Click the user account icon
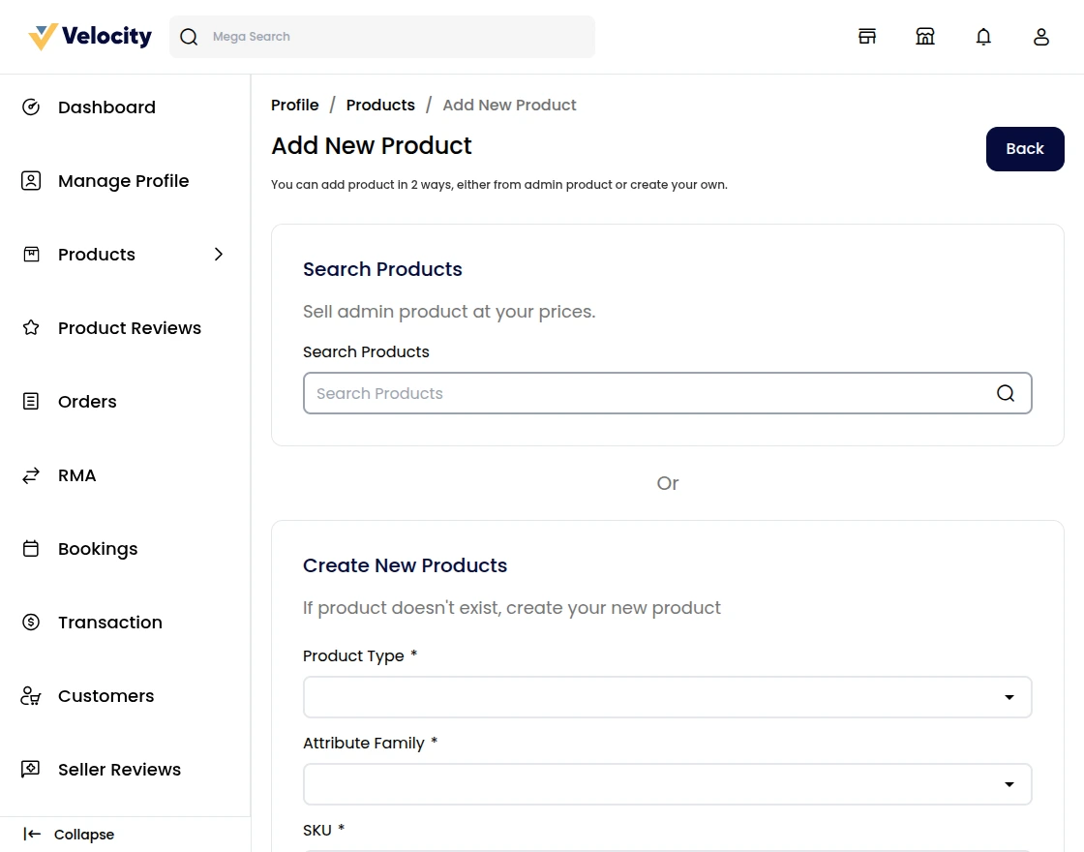 (1041, 36)
